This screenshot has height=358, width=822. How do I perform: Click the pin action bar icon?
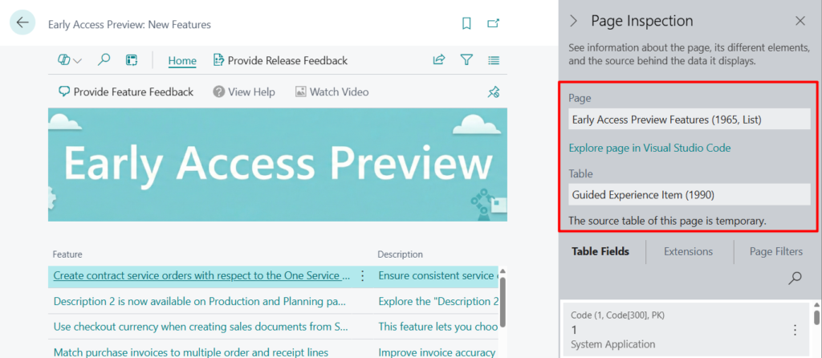[x=494, y=92]
